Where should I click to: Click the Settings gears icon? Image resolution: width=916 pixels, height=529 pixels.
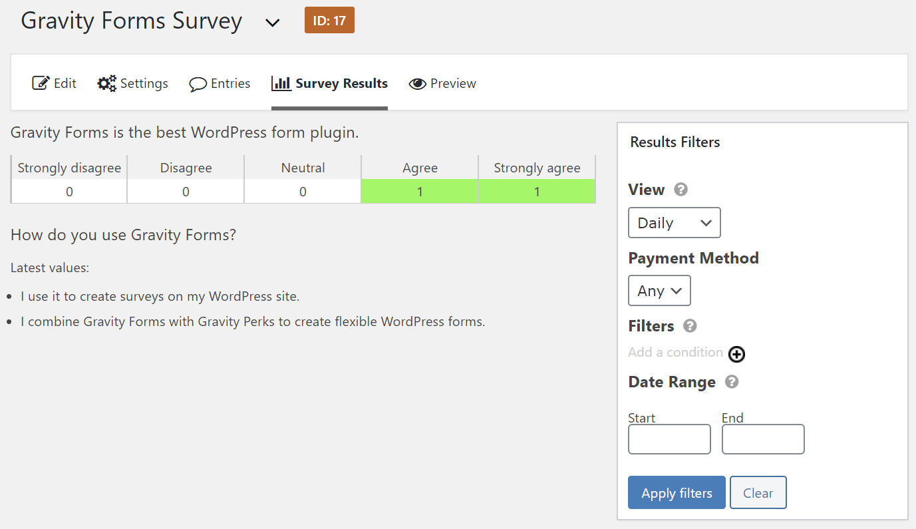tap(106, 83)
